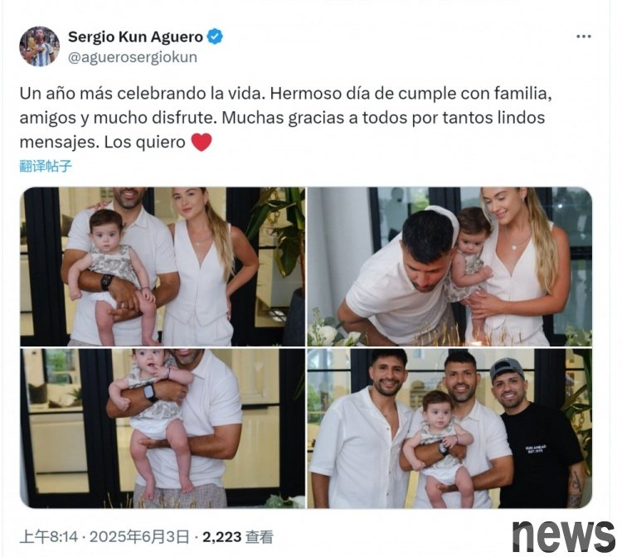622x557 pixels.
Task: Click the smartwatch in the top-left photo
Action: pyautogui.click(x=106, y=282)
